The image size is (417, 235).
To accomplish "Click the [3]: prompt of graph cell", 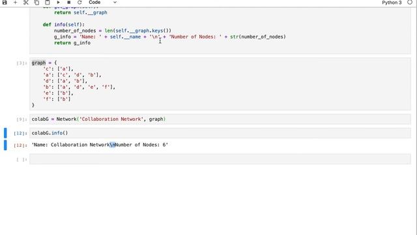I will click(x=22, y=63).
